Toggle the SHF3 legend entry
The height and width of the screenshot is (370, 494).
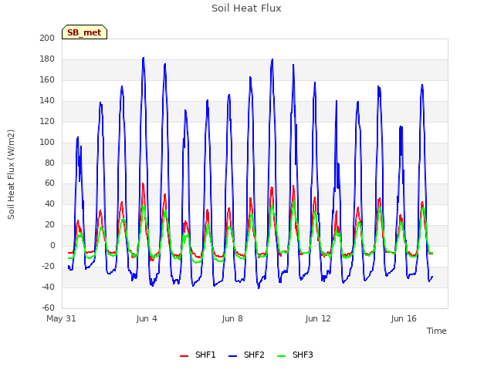[x=295, y=355]
